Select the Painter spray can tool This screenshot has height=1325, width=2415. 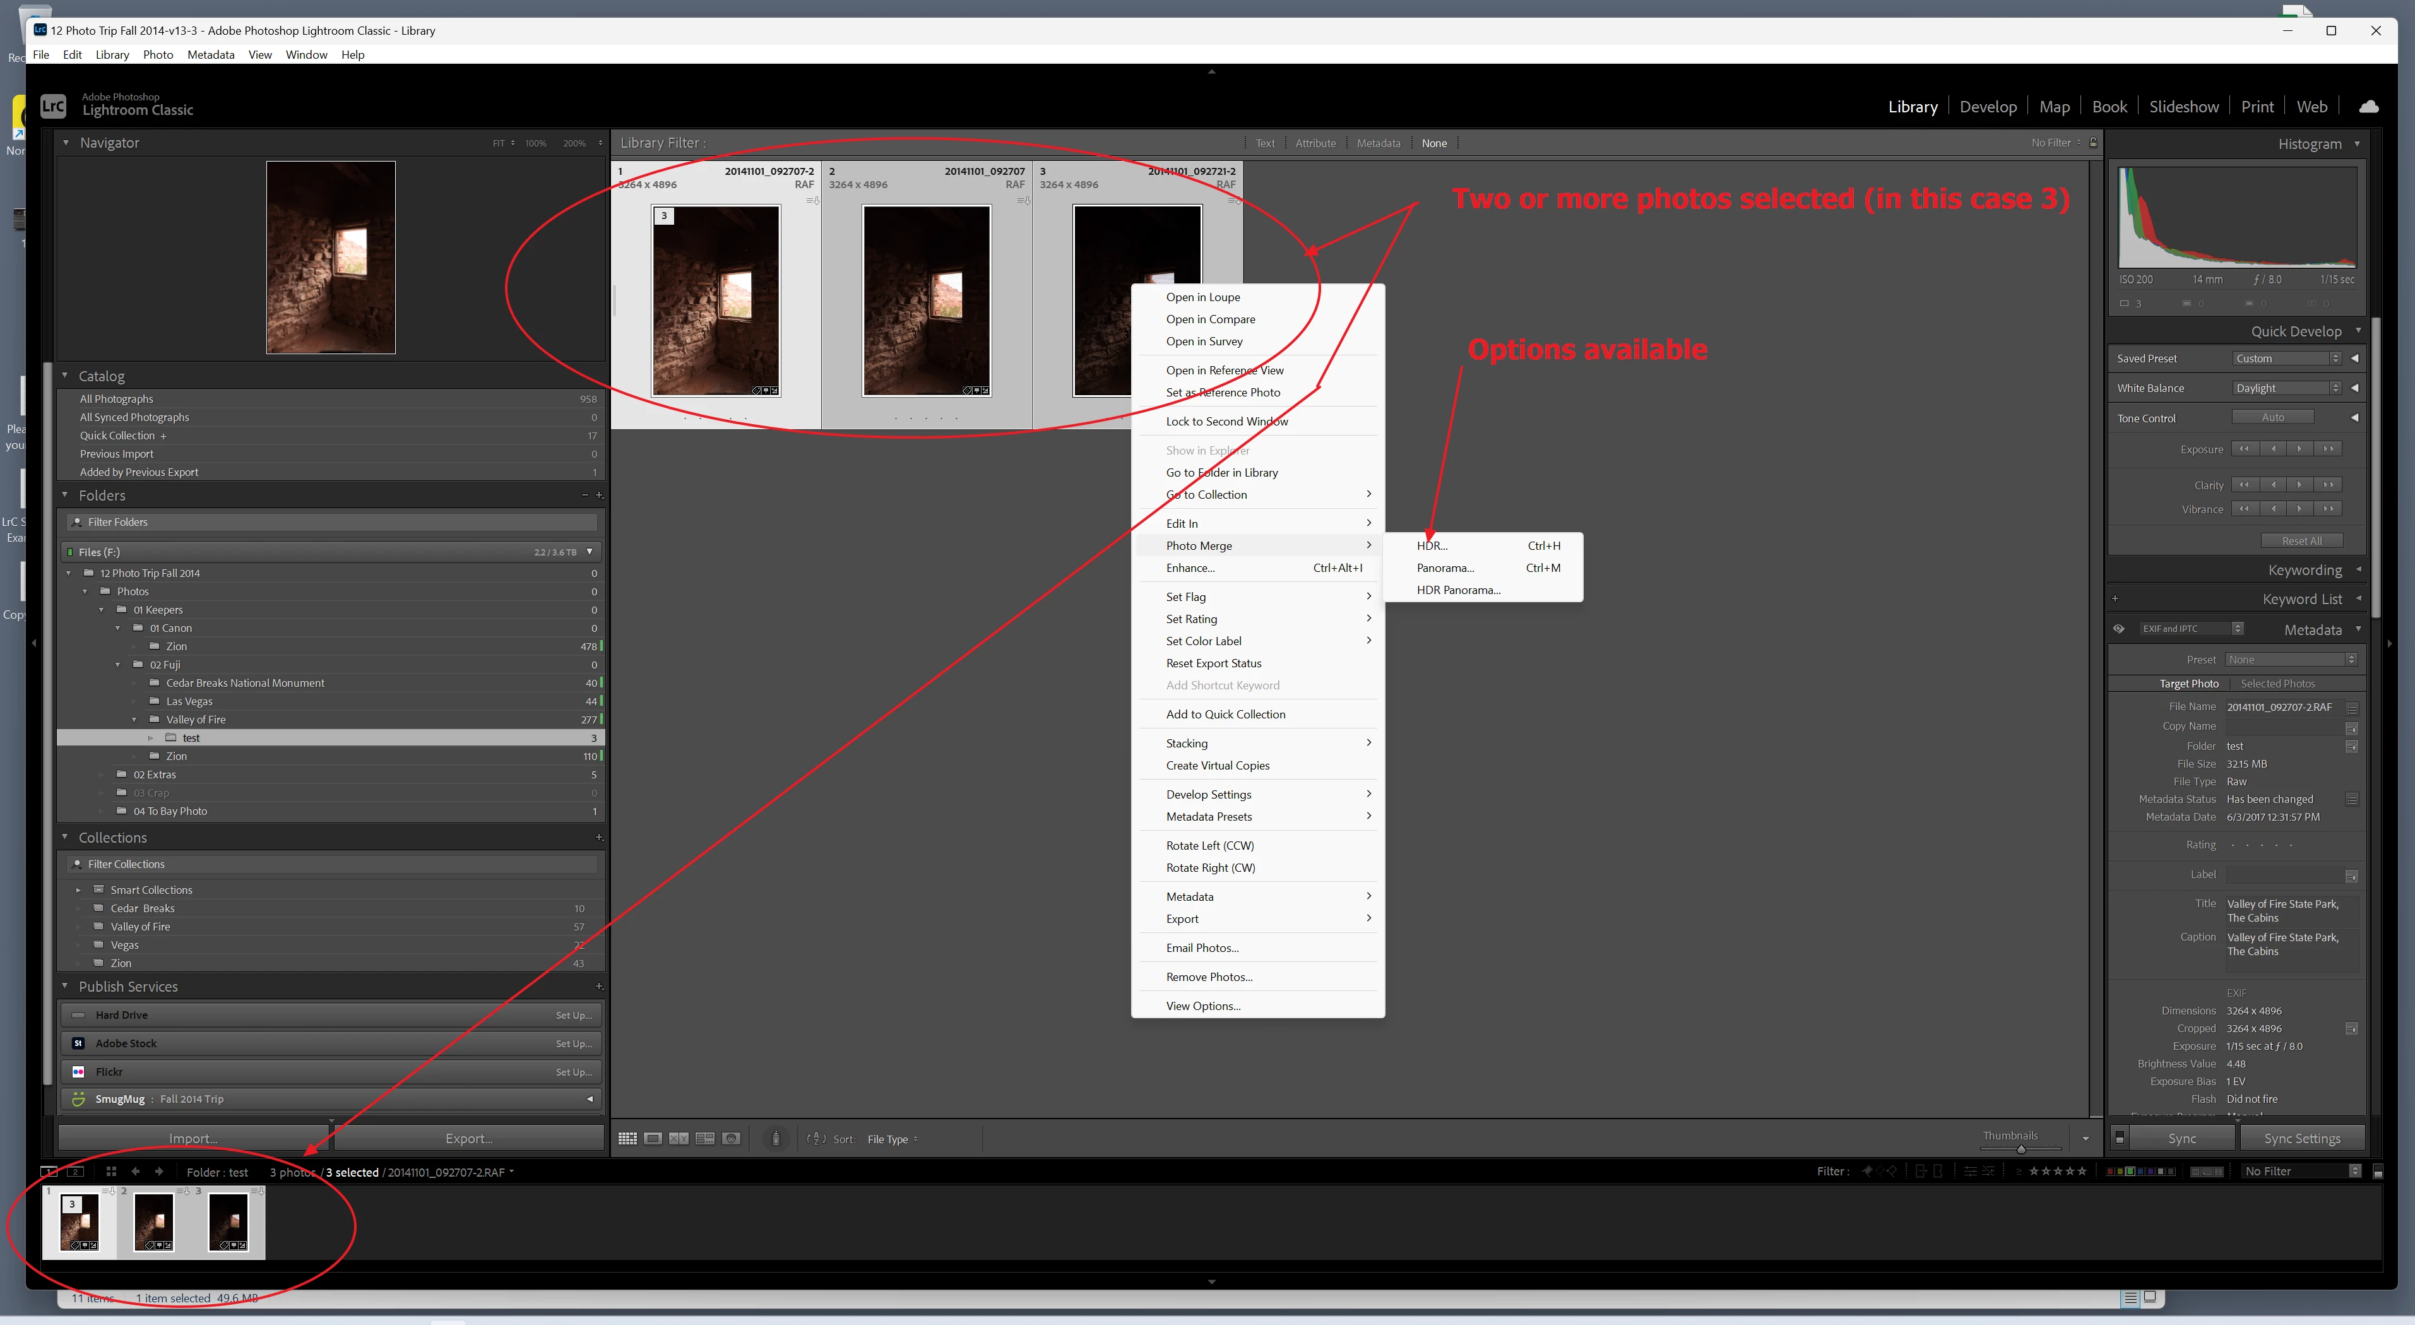pyautogui.click(x=775, y=1138)
